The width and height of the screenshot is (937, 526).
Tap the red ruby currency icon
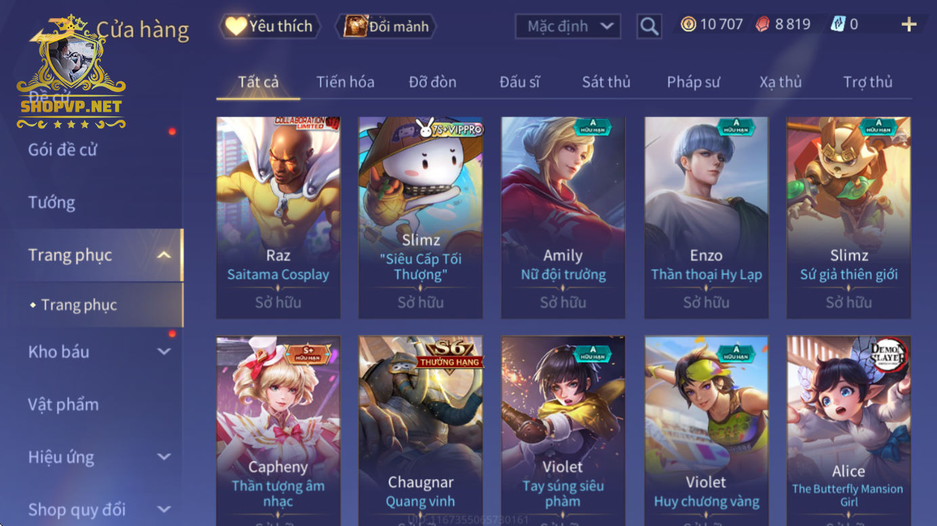763,25
